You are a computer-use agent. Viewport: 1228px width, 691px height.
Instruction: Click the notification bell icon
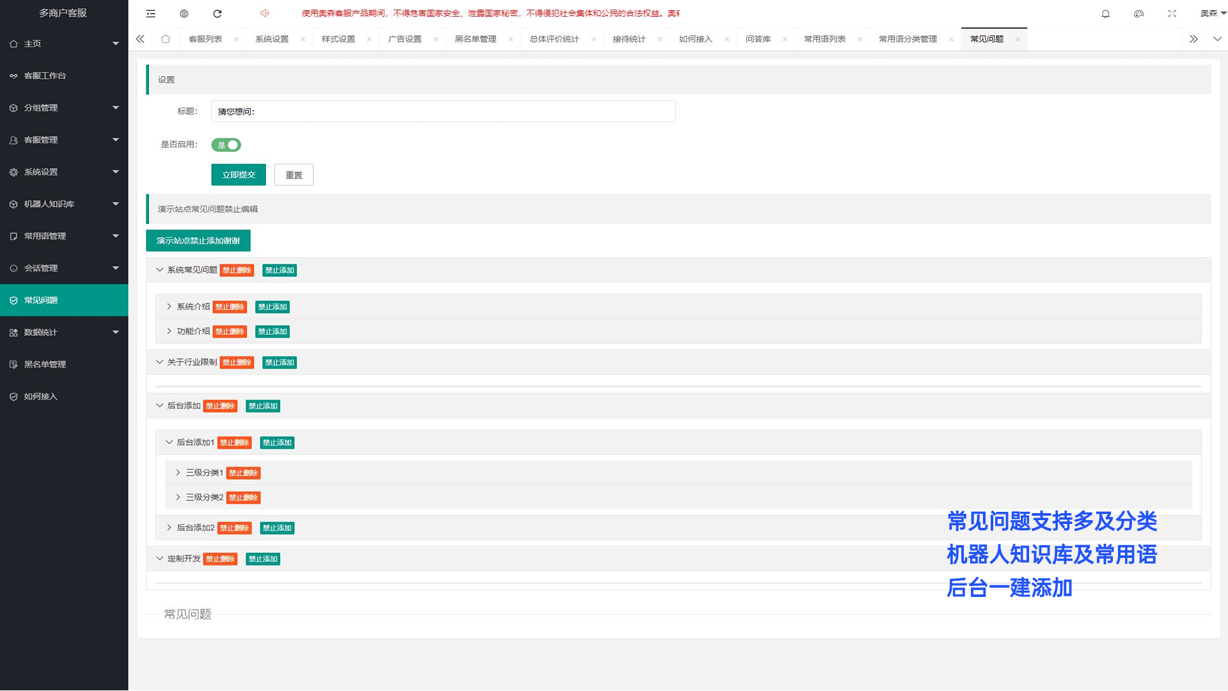1105,13
